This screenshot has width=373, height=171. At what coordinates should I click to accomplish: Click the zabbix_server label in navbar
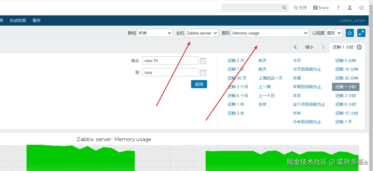click(x=352, y=20)
